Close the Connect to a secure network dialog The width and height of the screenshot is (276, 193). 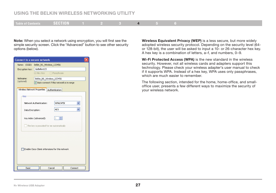click(x=86, y=60)
